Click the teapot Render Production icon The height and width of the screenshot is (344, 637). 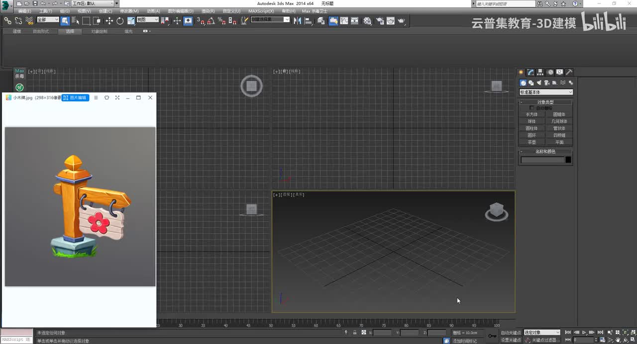pyautogui.click(x=401, y=21)
